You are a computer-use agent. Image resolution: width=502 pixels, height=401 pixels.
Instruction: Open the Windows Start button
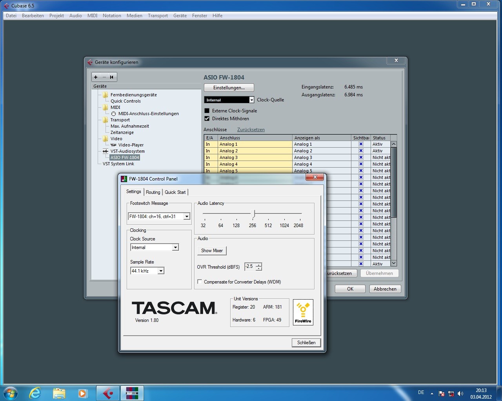coord(11,393)
